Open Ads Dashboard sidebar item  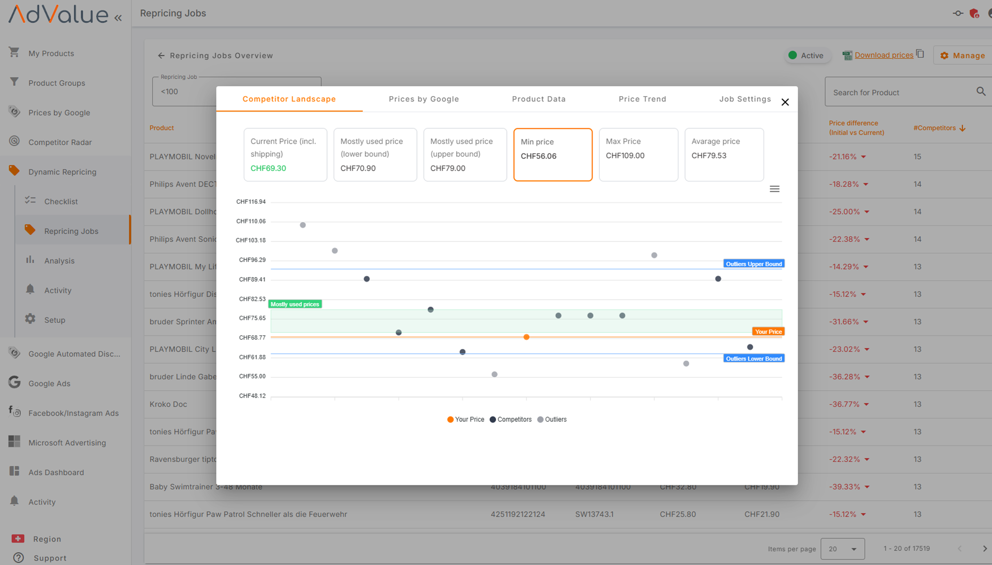point(56,472)
